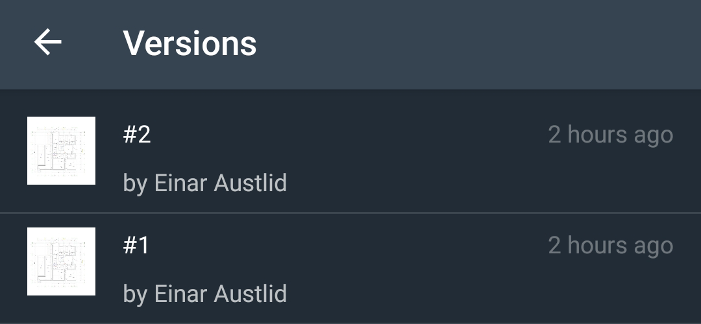This screenshot has height=324, width=701.
Task: Tap the word Austlid in version #1's author
Action: coord(251,294)
